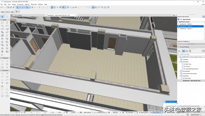Open the 3D Load Bearing Elements view

click(191, 69)
